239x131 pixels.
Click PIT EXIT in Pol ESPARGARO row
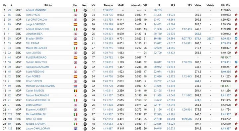coord(226,58)
